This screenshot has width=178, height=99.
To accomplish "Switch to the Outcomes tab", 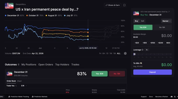I will (12, 64).
